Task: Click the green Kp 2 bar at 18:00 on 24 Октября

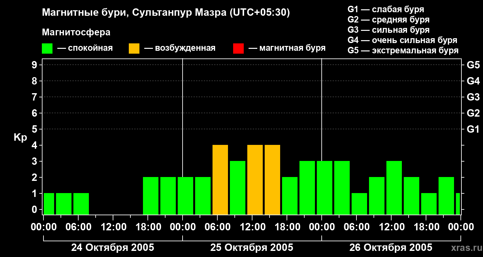Action: point(151,196)
